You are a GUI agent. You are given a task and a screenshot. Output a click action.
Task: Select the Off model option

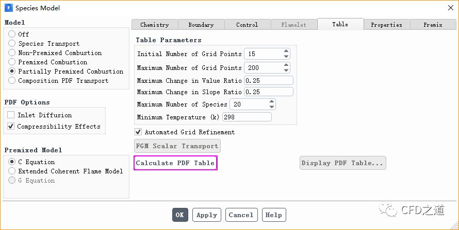pyautogui.click(x=12, y=34)
